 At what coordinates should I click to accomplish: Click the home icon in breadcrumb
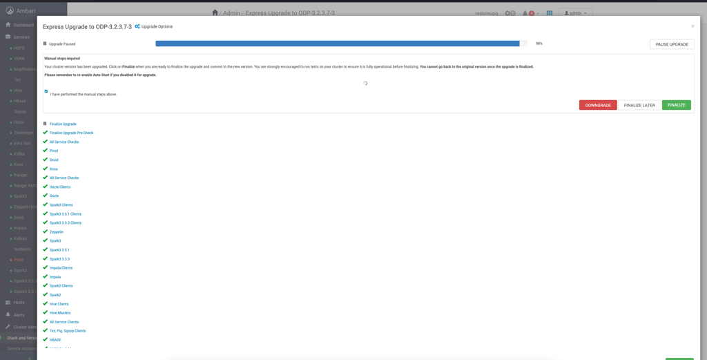[215, 12]
